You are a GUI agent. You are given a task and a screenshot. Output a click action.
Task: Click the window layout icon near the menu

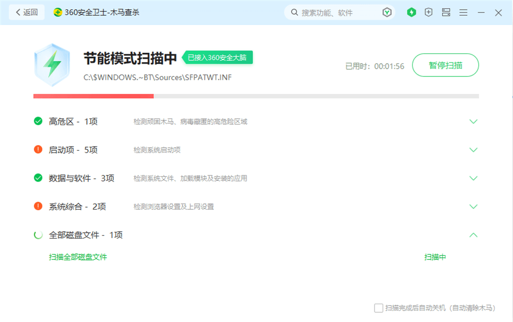[446, 12]
